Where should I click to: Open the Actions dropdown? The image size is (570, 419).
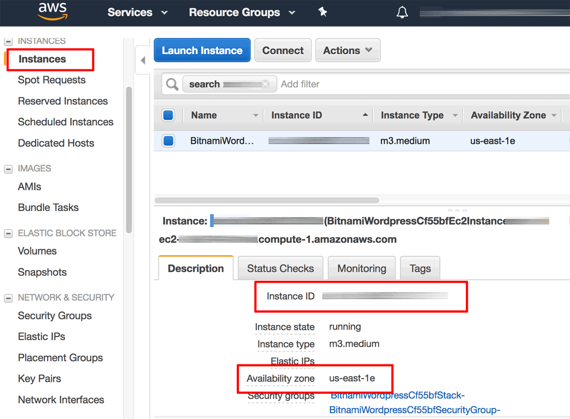click(348, 50)
